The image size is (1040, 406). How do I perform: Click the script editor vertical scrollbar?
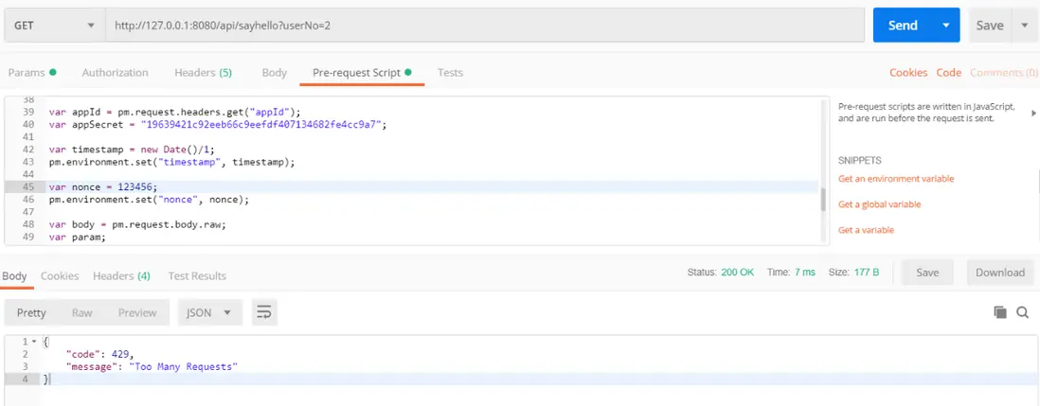coord(822,199)
